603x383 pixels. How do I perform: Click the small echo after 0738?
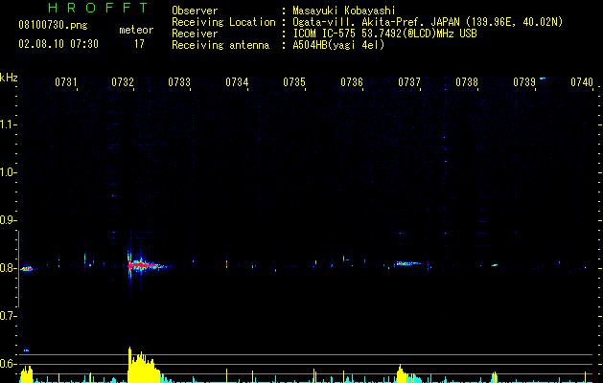coord(495,265)
